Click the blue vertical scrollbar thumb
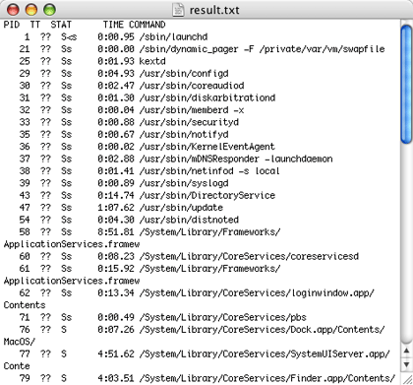 click(406, 85)
